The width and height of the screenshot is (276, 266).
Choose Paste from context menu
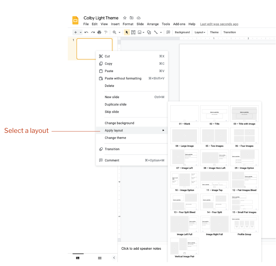click(132, 71)
